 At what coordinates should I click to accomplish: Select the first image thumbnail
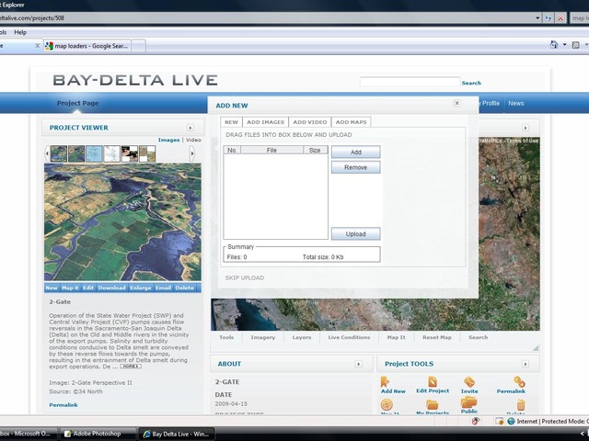coord(59,153)
